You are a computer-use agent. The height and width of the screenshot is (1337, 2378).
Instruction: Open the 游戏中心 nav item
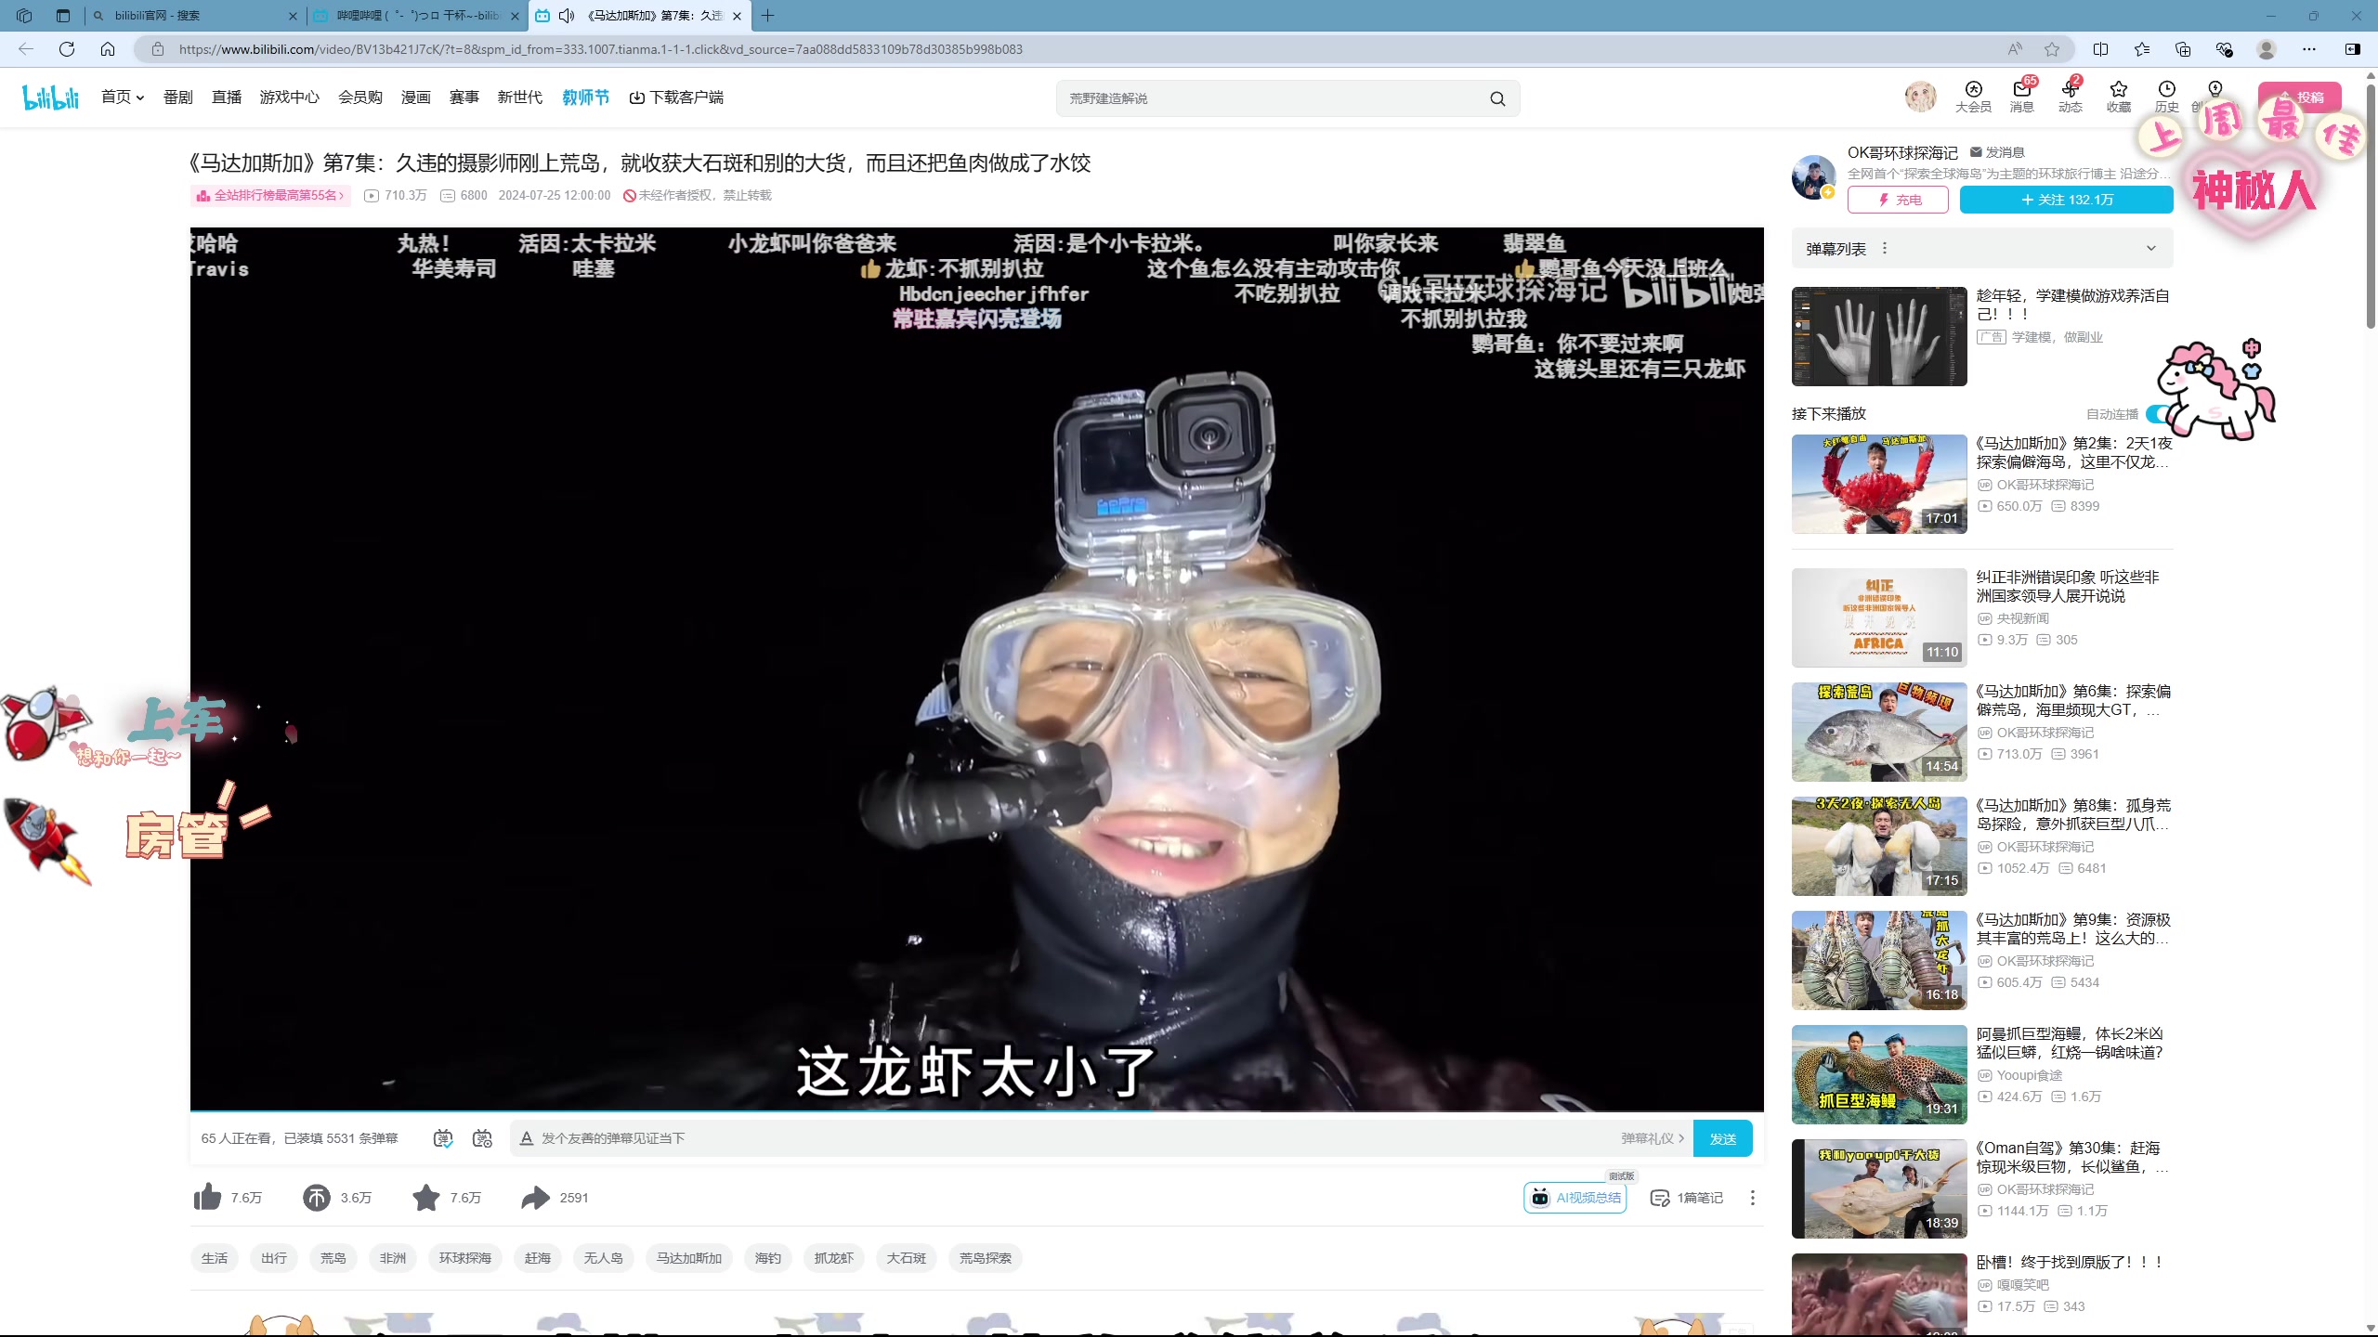point(290,97)
